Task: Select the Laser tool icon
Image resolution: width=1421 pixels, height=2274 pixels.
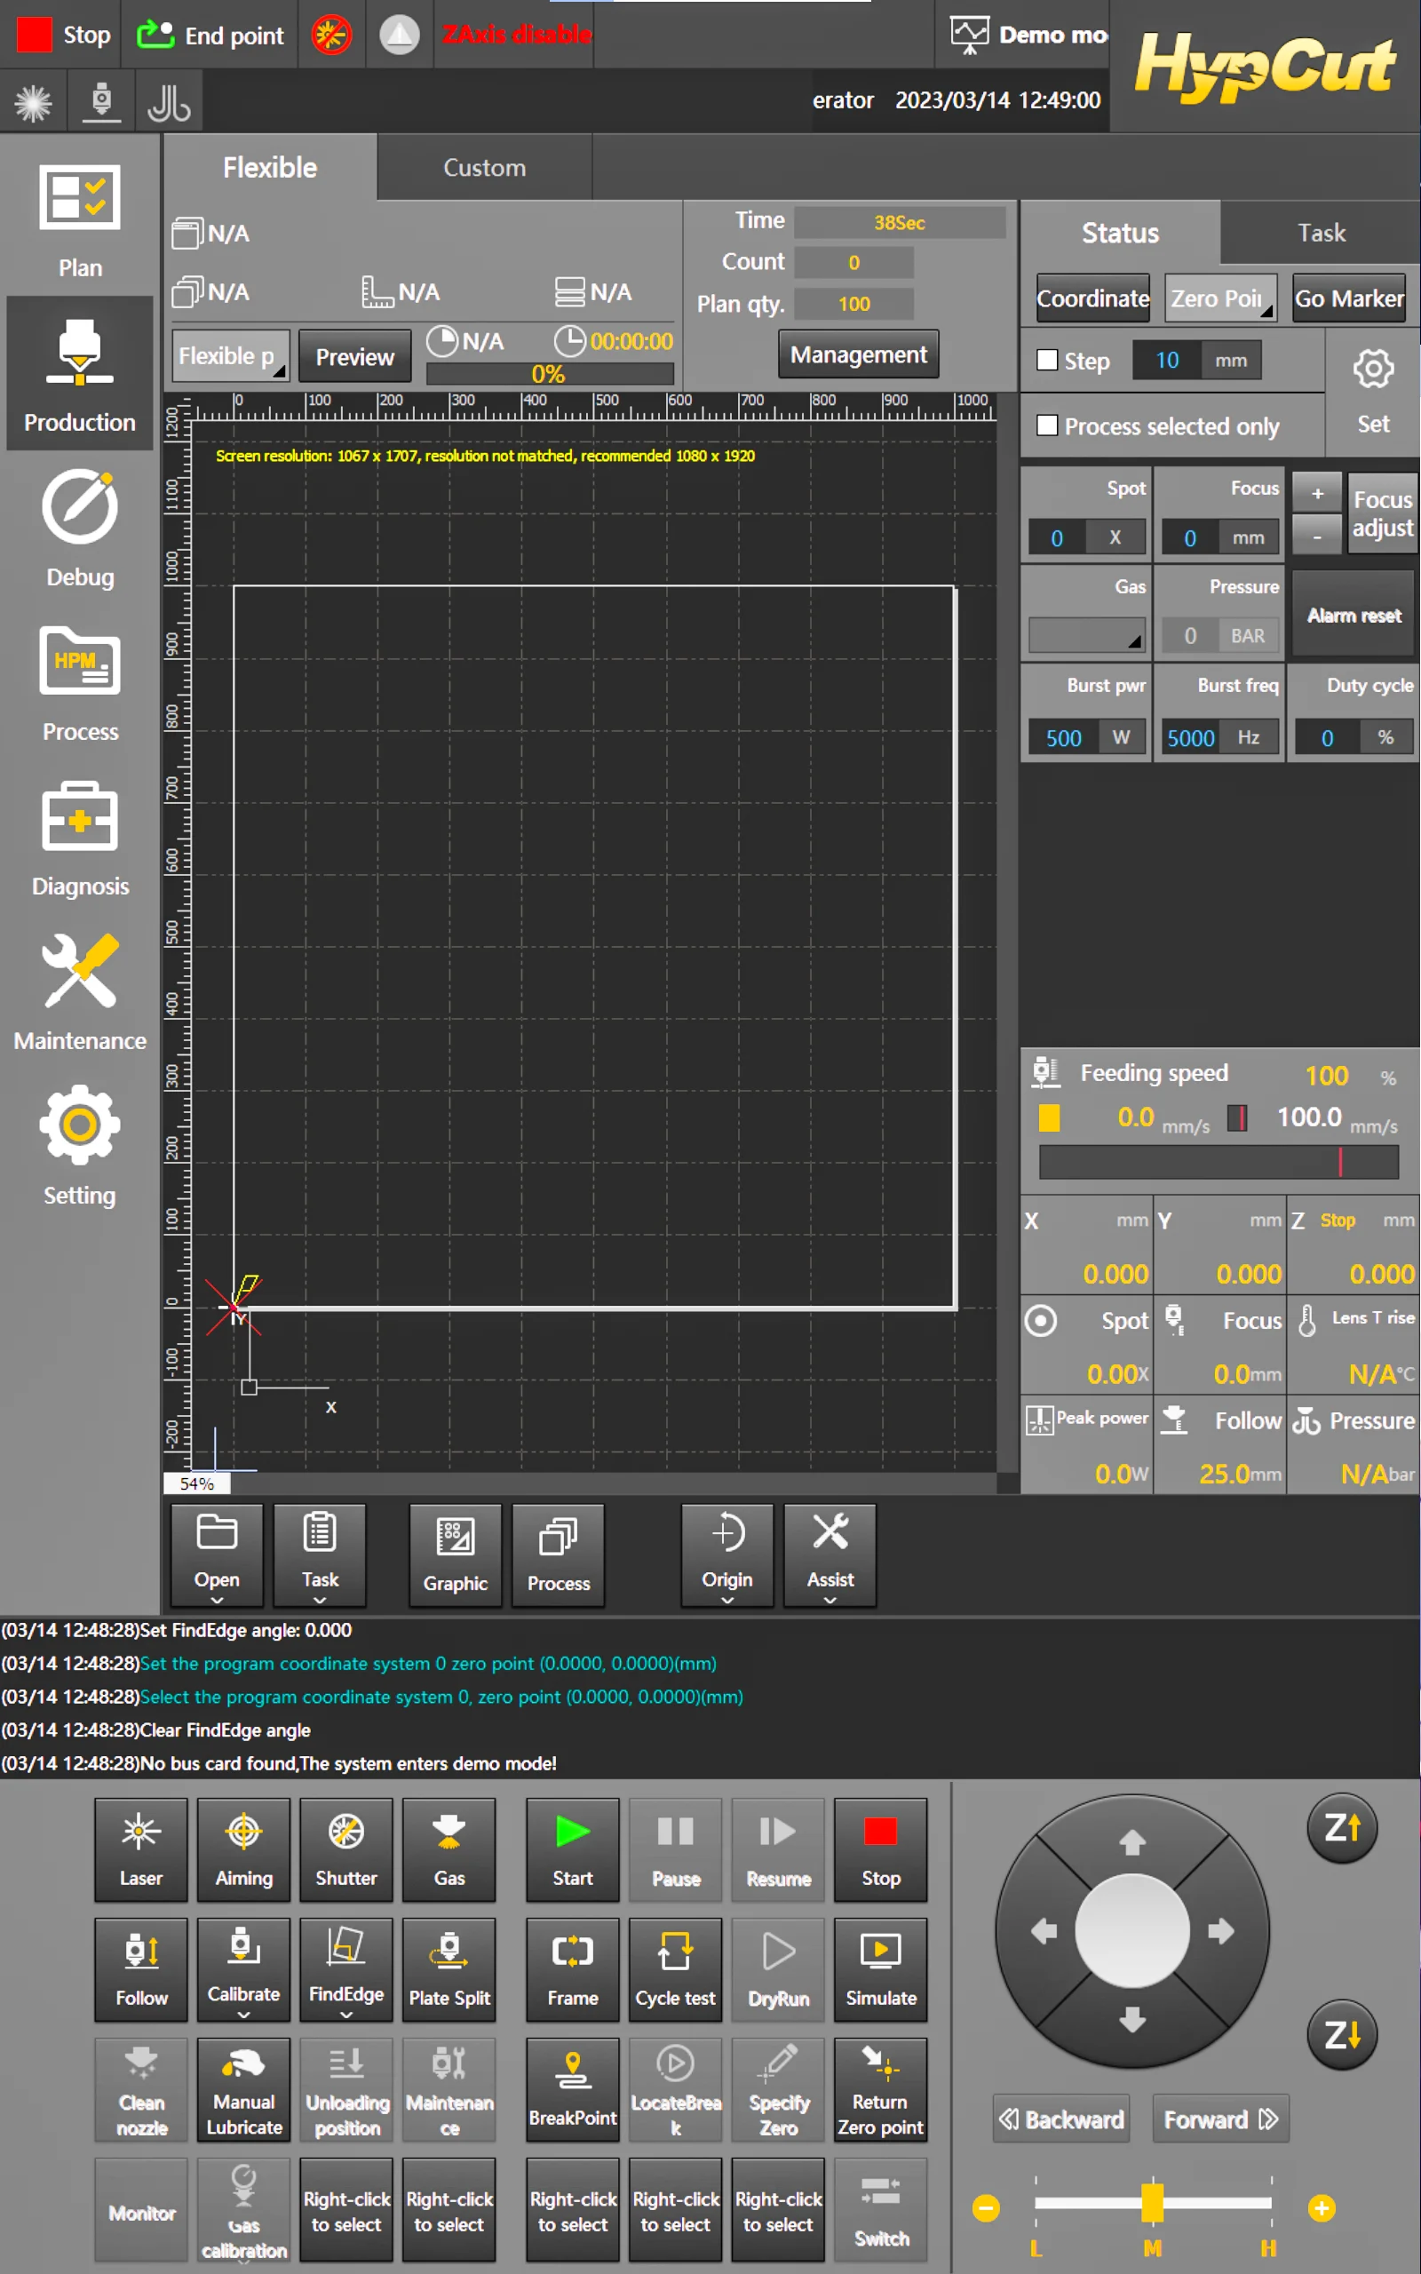Action: (141, 1849)
